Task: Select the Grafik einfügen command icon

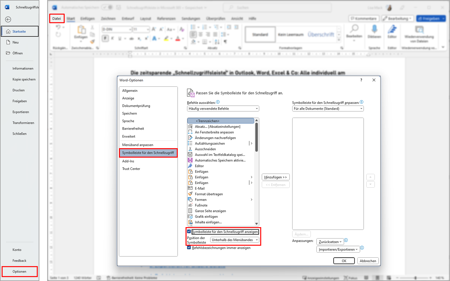Action: pyautogui.click(x=190, y=216)
